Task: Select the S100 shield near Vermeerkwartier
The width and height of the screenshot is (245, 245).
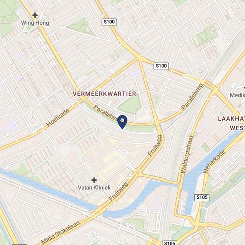Action: (161, 66)
